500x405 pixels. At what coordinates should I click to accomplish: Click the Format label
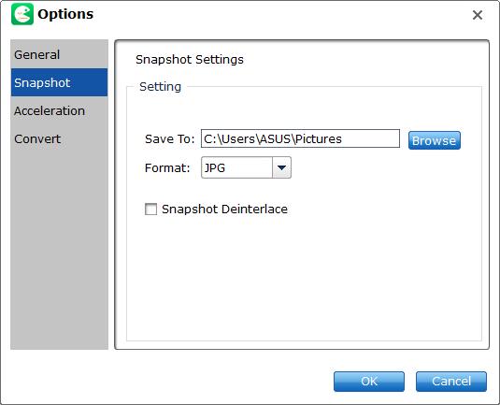coord(167,167)
